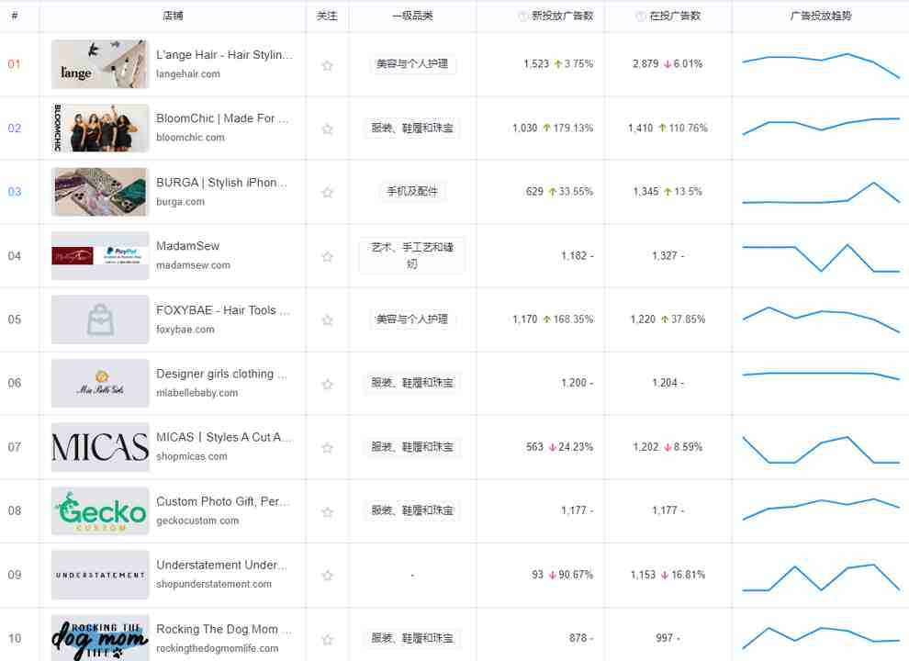The image size is (909, 661).
Task: Follow Understatement Underwear using its star
Action: 327,576
